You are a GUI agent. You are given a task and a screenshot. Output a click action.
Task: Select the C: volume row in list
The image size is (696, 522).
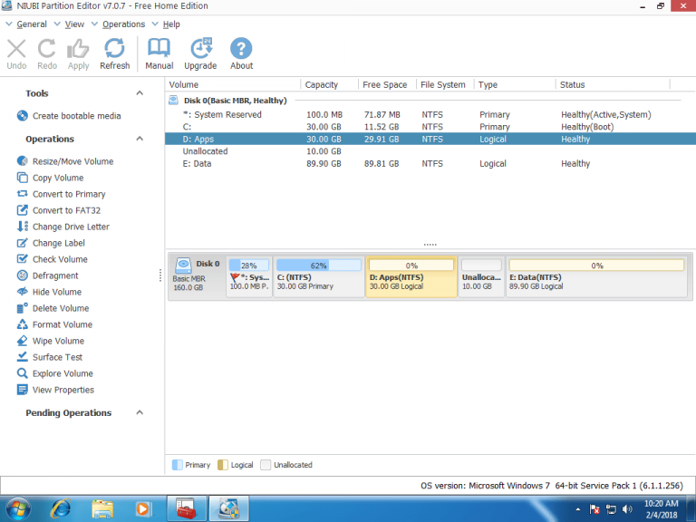click(430, 127)
